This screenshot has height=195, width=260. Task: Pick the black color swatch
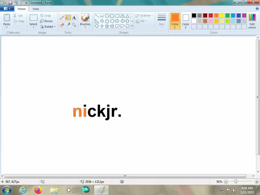(194, 15)
